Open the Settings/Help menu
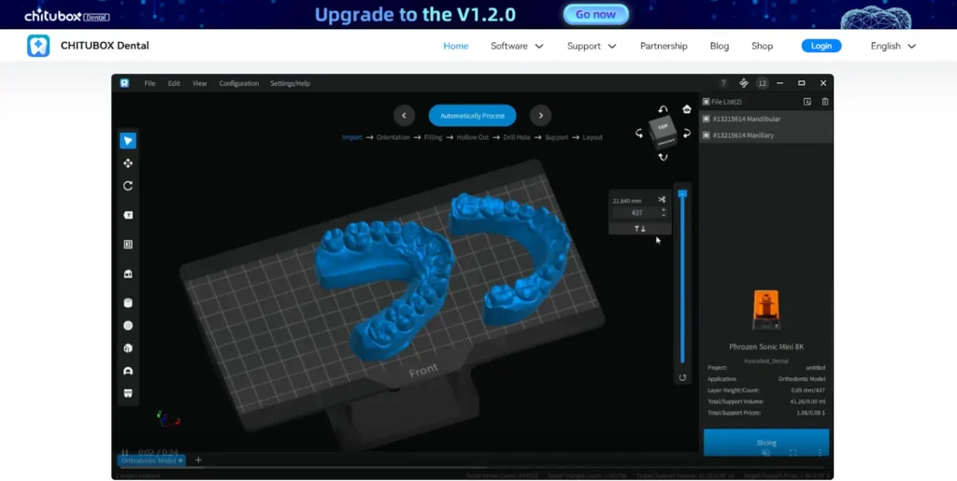Viewport: 957px width, 481px height. click(x=290, y=83)
